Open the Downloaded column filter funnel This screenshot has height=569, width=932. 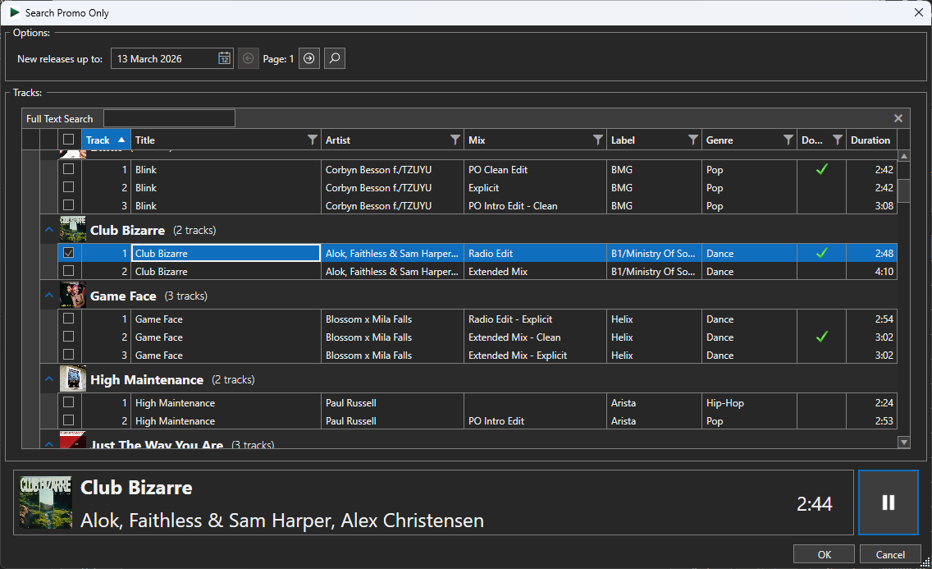[838, 140]
